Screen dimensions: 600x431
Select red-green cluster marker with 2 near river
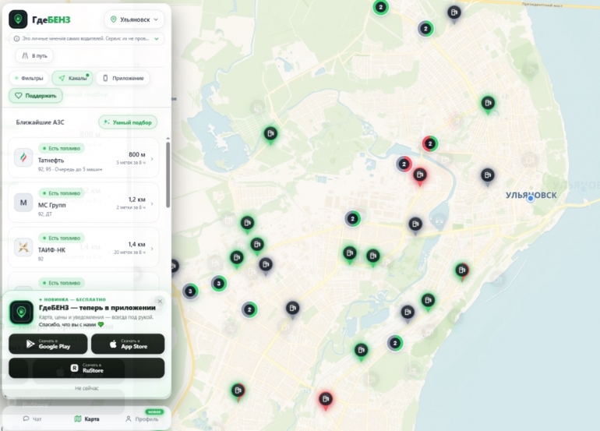coord(430,143)
